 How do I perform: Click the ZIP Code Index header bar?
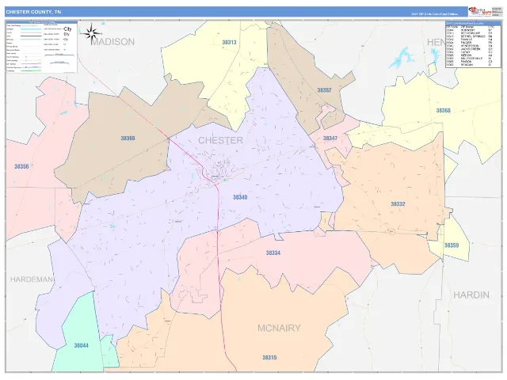tap(473, 23)
